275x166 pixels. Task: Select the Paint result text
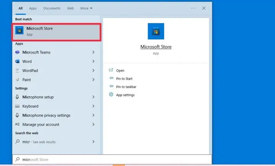tap(26, 80)
